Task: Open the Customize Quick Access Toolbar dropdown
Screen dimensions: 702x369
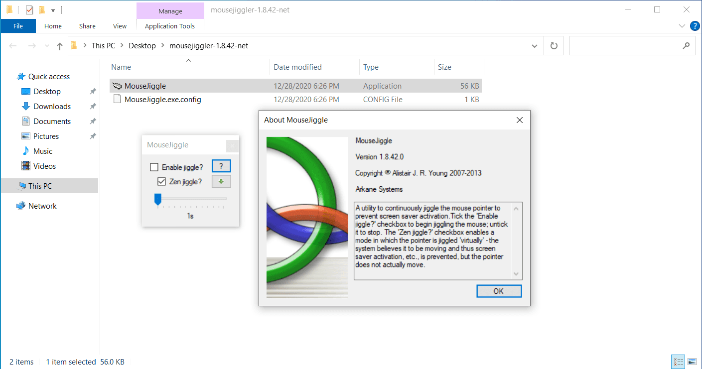Action: pyautogui.click(x=53, y=10)
